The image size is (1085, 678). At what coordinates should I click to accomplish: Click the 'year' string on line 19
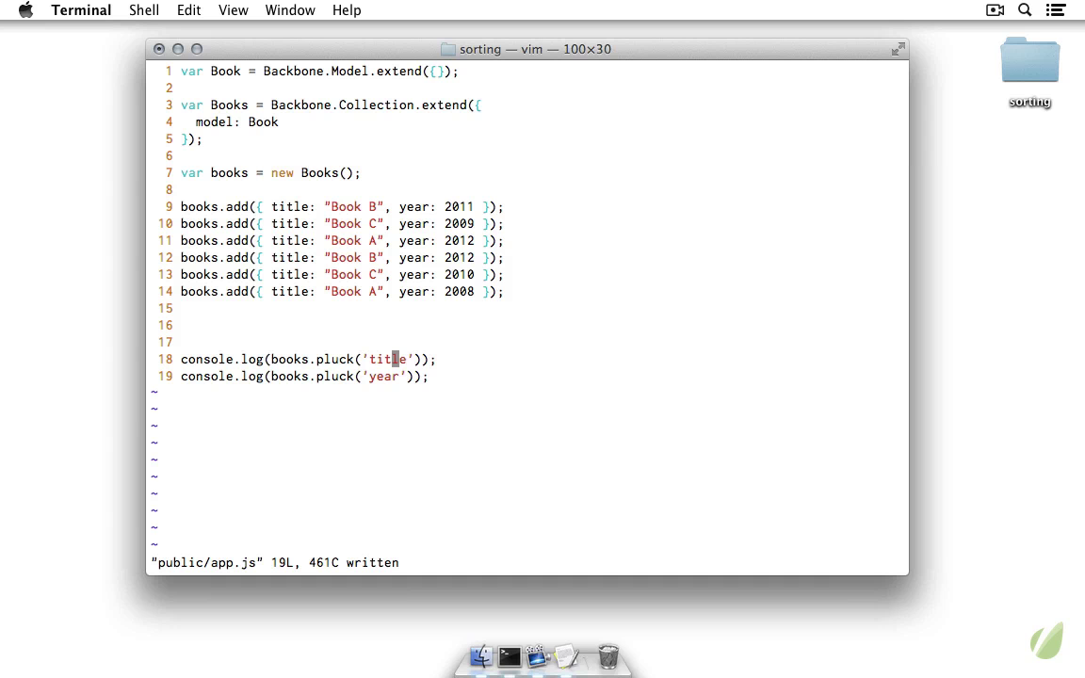coord(383,377)
